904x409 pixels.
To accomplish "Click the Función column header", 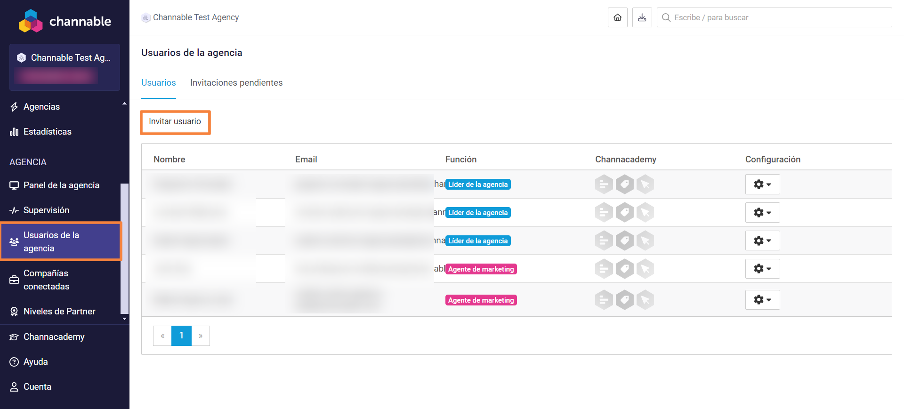I will coord(461,160).
